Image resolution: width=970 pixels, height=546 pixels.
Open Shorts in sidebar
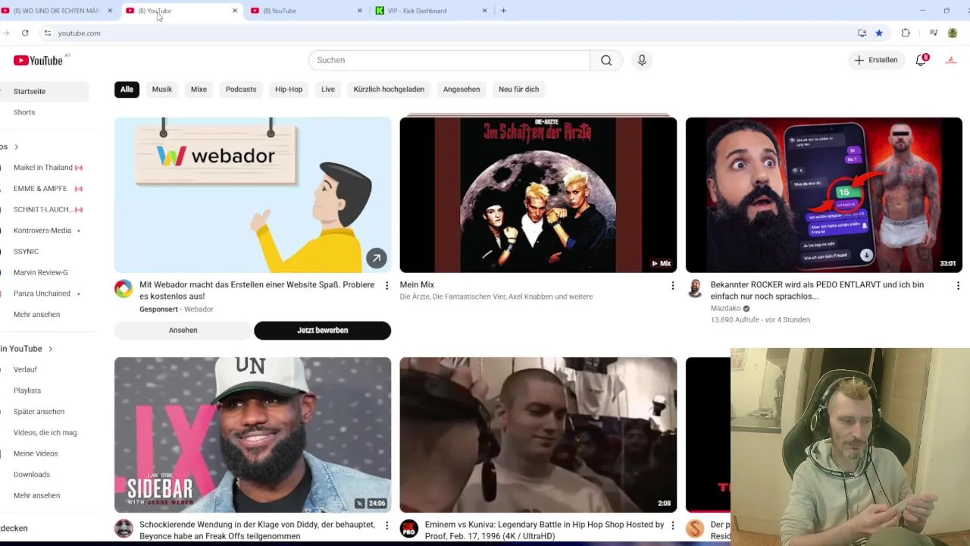(x=24, y=112)
